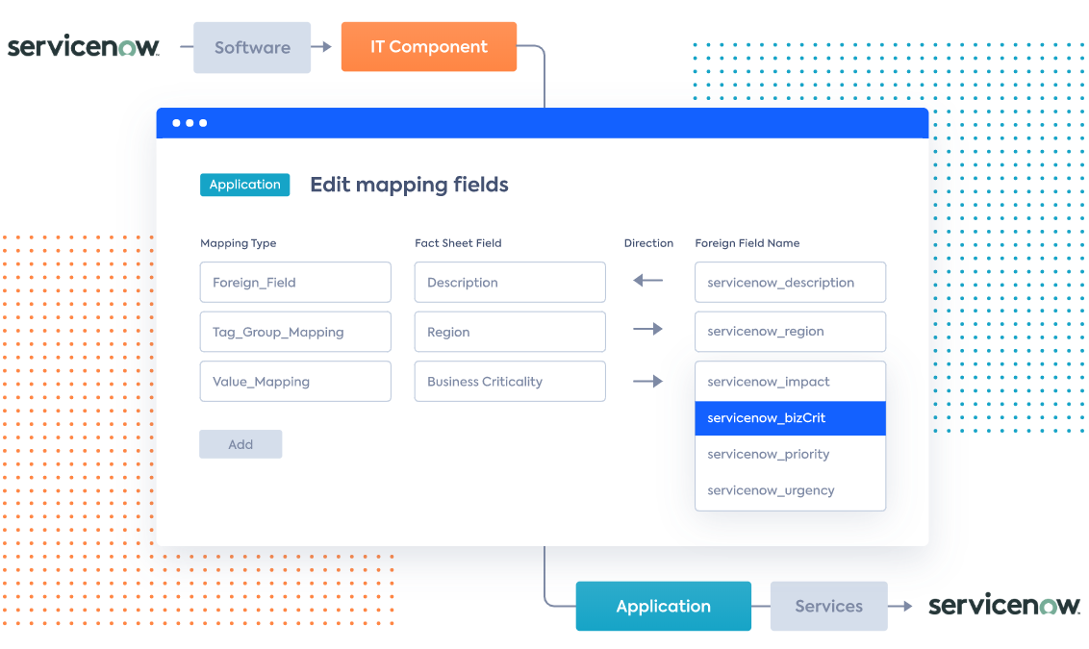
Task: Click the servicenow_description foreign field
Action: click(x=790, y=283)
